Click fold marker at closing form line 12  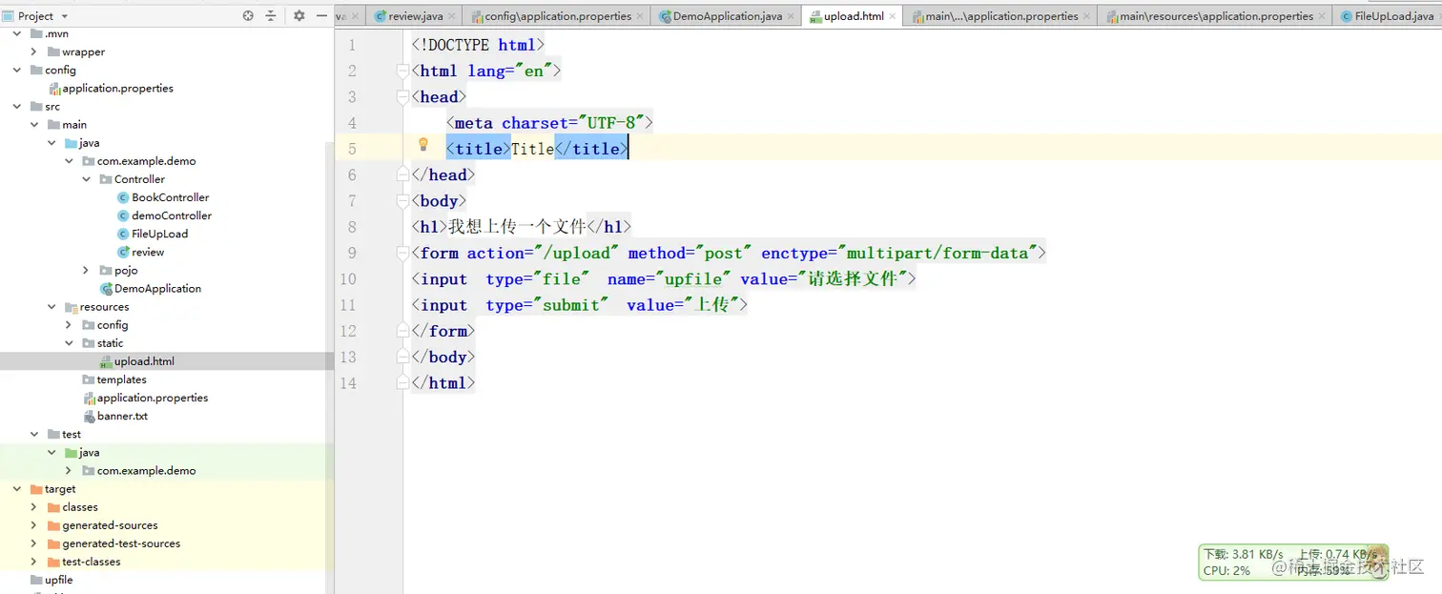tap(403, 331)
